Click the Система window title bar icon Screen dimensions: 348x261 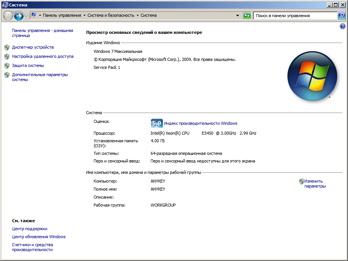[5, 5]
